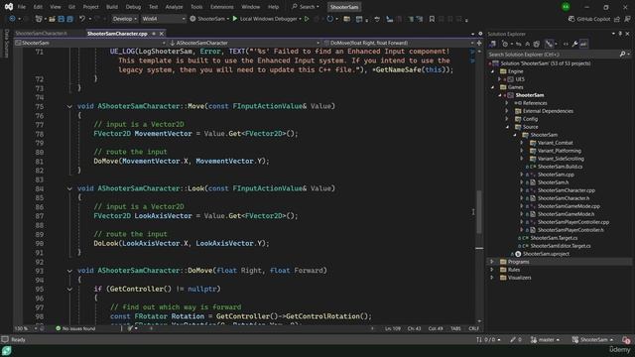Screen dimensions: 635x357
Task: Select ShooterSam.uproject in Solution Explorer
Action: pyautogui.click(x=546, y=254)
